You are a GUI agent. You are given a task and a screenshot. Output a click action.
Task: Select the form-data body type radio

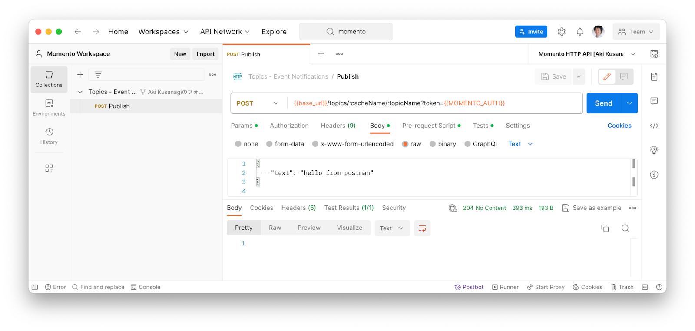coord(269,144)
